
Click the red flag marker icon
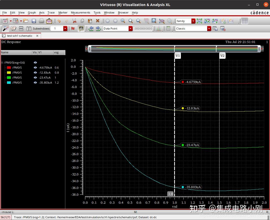(x=73, y=29)
